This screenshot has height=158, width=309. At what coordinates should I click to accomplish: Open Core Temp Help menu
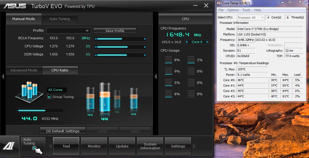(x=257, y=10)
